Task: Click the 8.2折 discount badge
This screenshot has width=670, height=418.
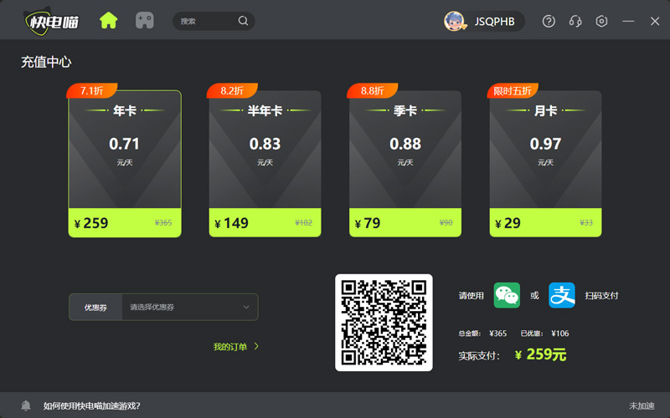Action: [232, 90]
